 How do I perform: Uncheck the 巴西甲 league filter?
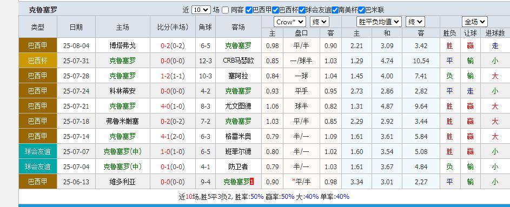249,10
